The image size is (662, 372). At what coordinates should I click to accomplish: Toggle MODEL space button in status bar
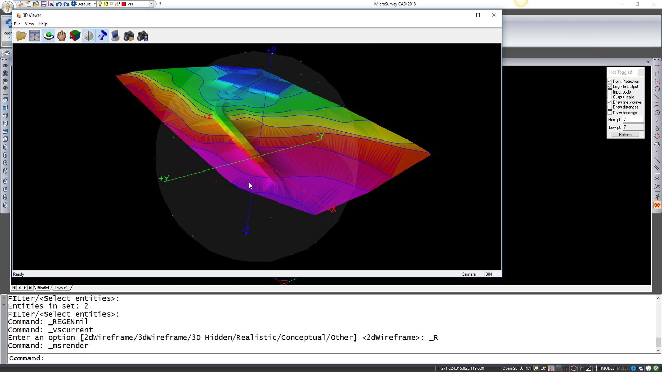click(x=608, y=368)
